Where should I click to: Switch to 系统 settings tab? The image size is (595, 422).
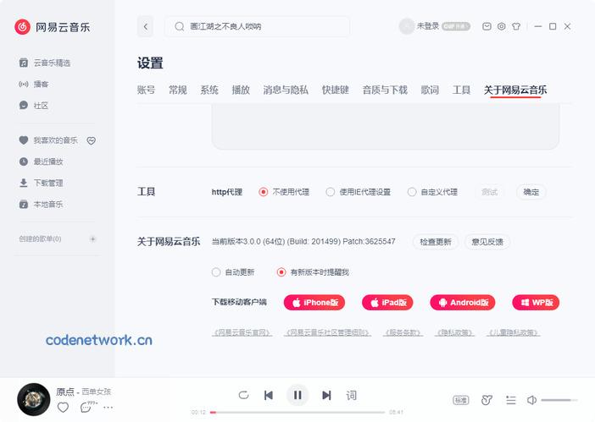tap(209, 90)
